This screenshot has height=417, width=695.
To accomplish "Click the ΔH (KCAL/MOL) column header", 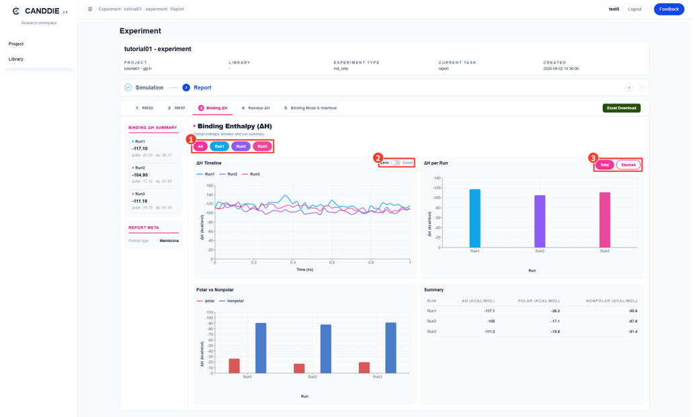I will (x=478, y=301).
